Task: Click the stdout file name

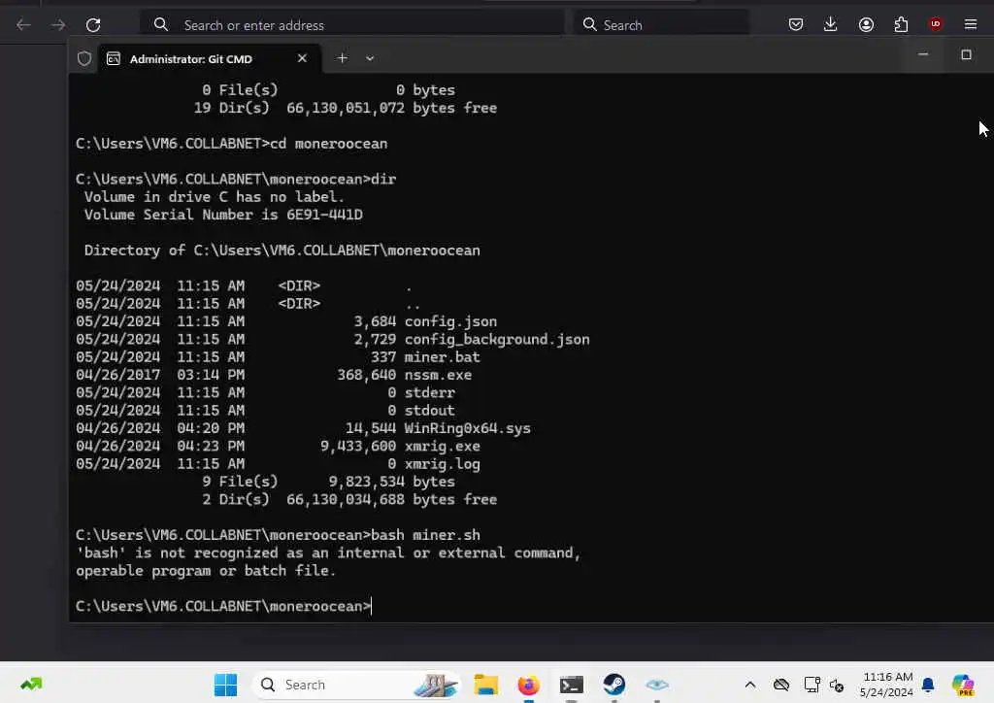Action: pyautogui.click(x=430, y=410)
